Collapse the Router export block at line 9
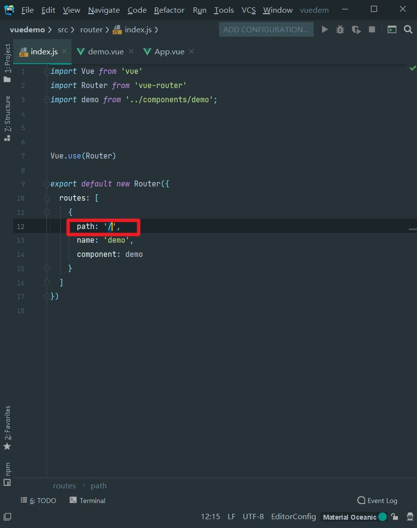The image size is (417, 528). pos(46,184)
